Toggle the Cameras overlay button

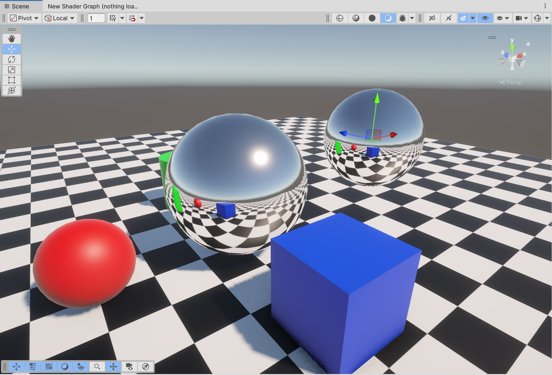(130, 367)
